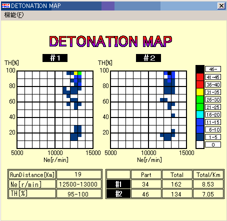Click the cyan 16-20 legend swatch

(200, 114)
